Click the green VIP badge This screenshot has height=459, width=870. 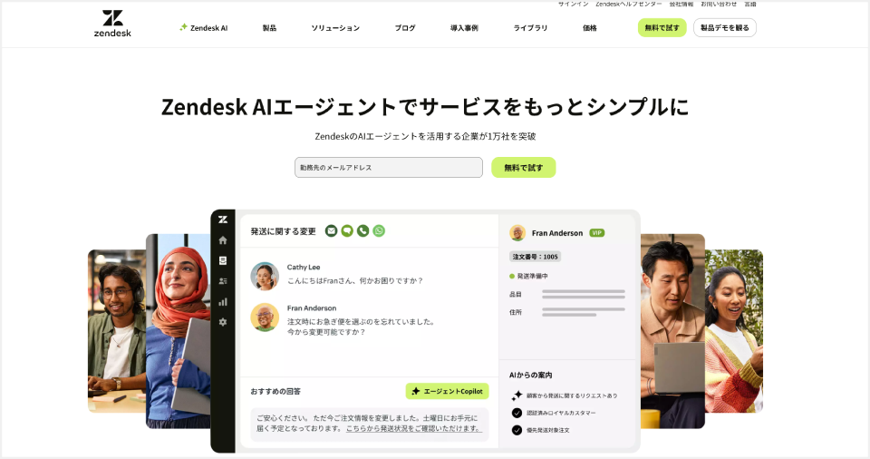coord(597,233)
